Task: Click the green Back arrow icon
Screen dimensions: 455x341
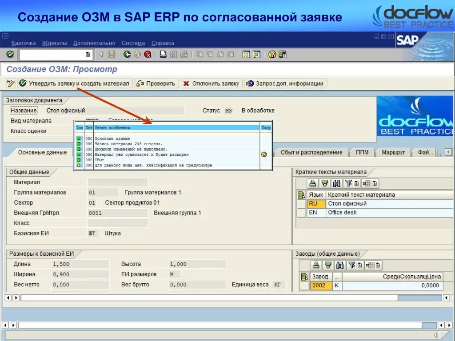Action: (x=127, y=54)
